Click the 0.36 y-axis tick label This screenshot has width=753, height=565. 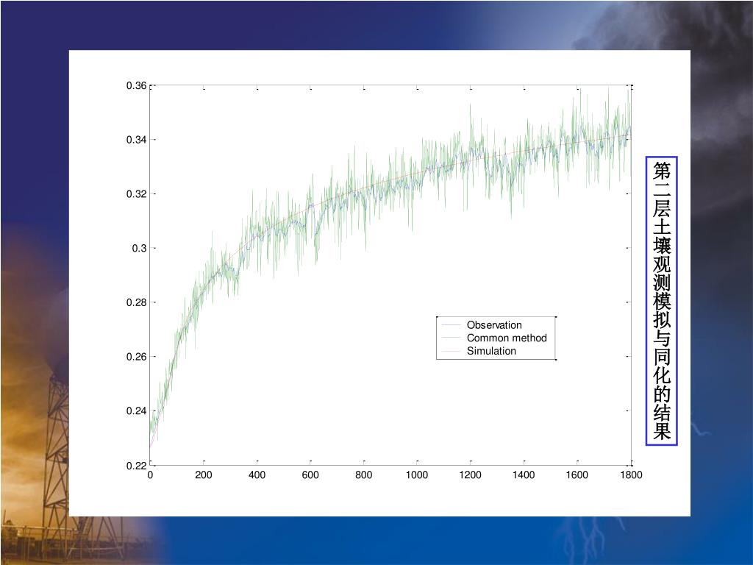(136, 86)
